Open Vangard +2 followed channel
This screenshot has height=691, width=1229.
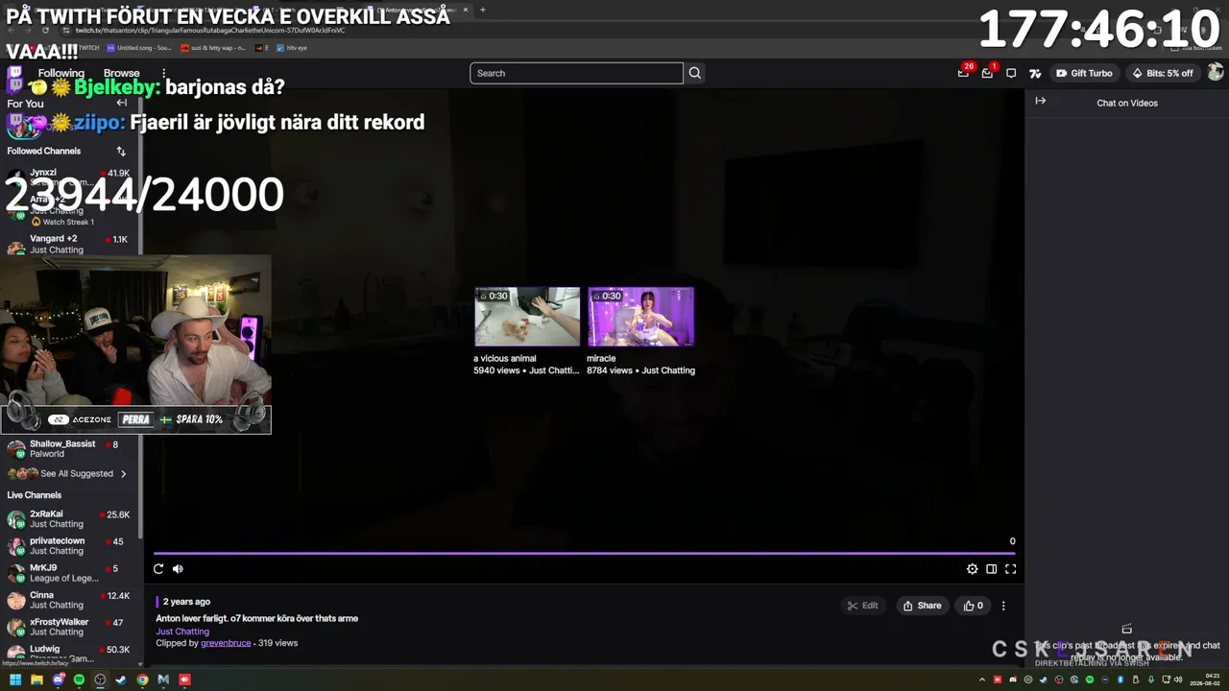tap(70, 244)
